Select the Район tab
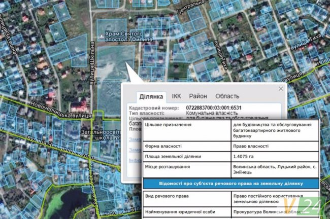 (x=198, y=96)
